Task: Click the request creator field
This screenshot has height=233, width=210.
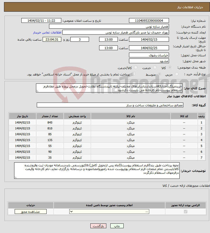Action: click(116, 32)
